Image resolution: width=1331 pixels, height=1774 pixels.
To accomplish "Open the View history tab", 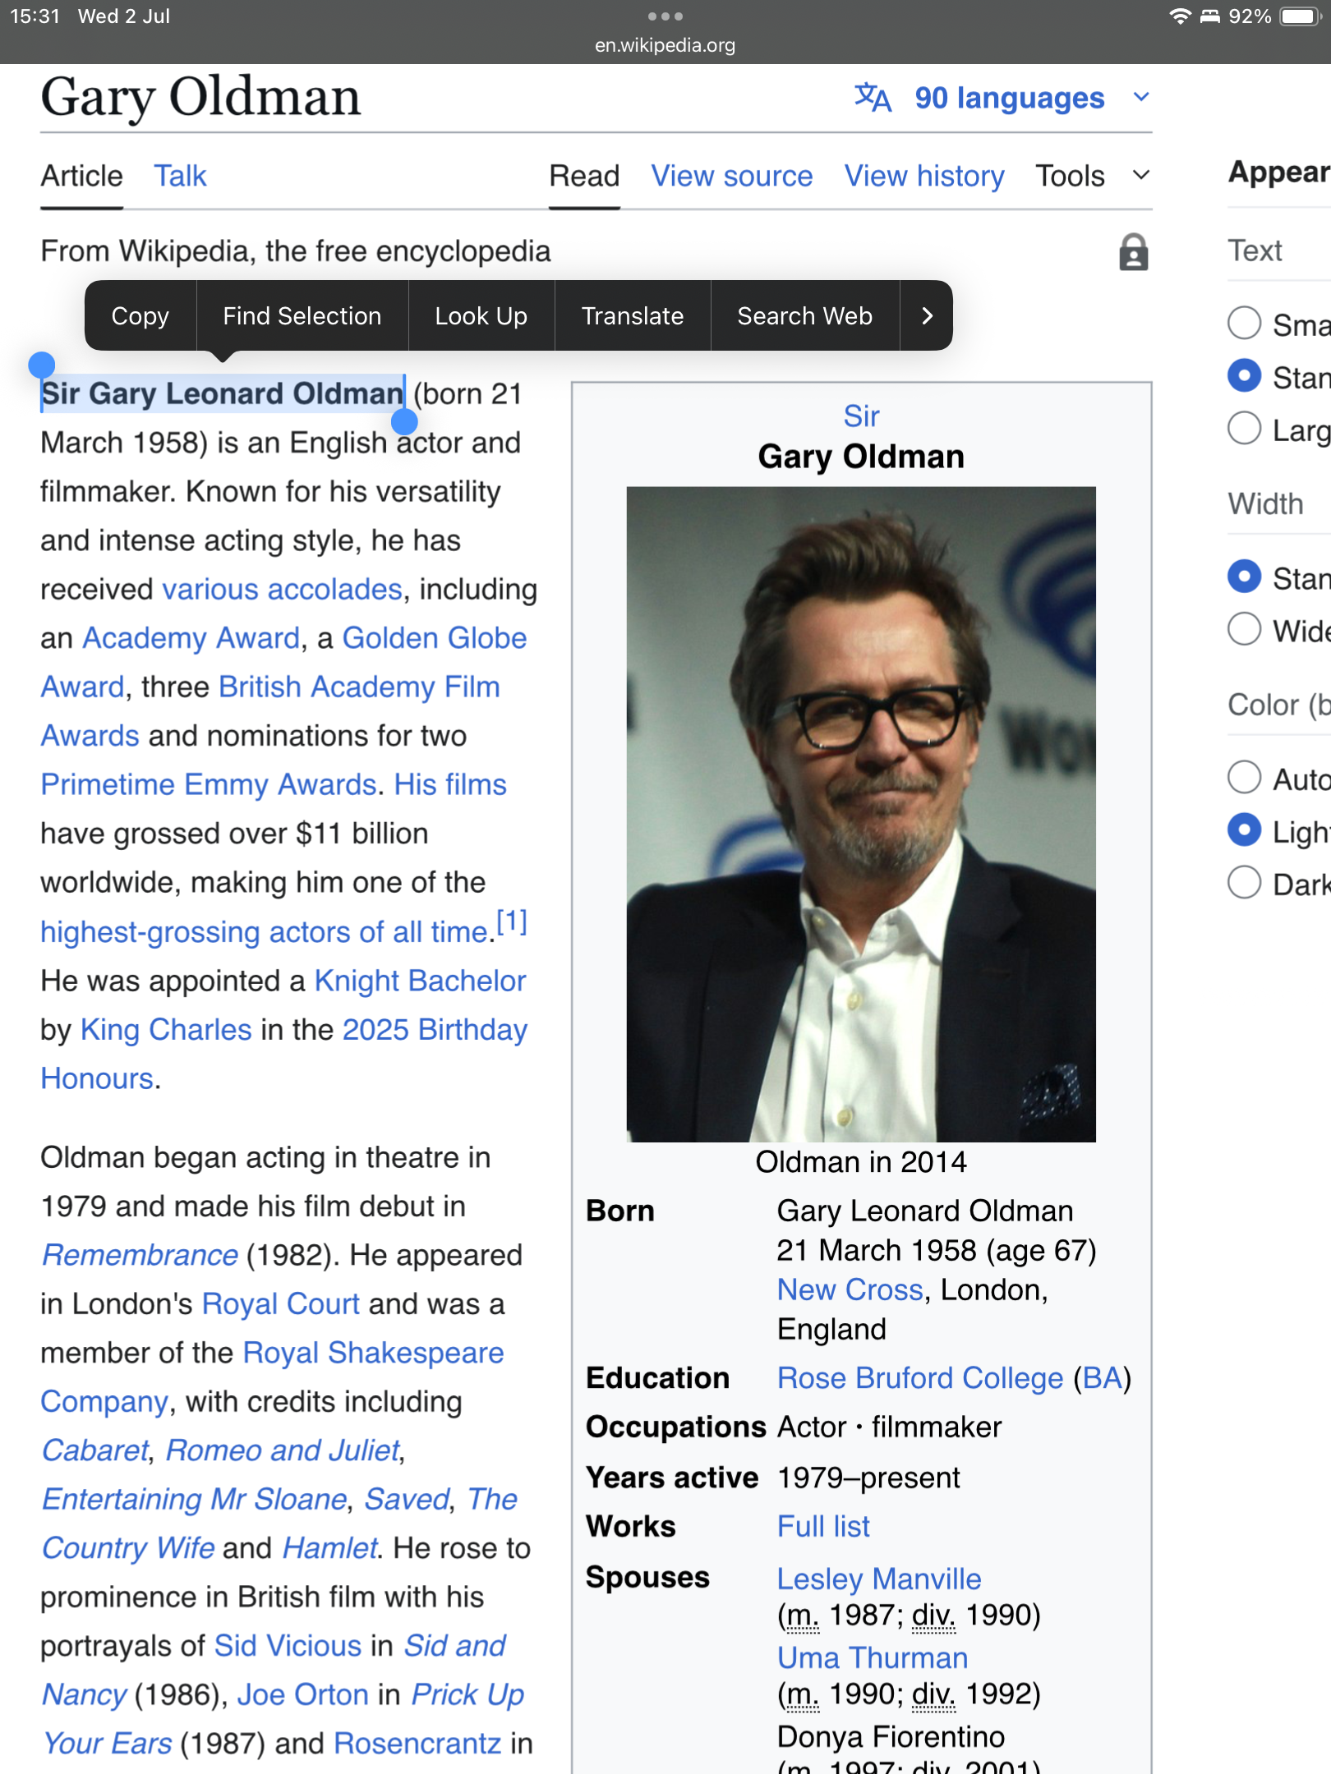I will 924,176.
